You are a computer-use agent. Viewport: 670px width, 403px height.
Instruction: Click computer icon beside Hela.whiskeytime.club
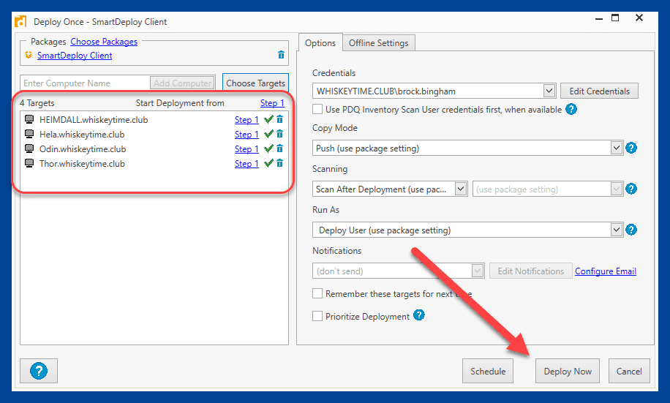pyautogui.click(x=29, y=134)
